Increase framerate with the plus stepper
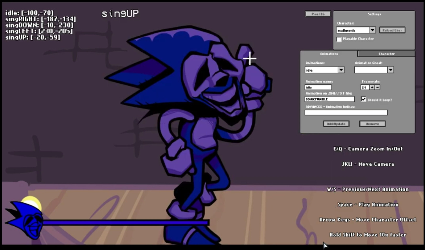 (373, 87)
